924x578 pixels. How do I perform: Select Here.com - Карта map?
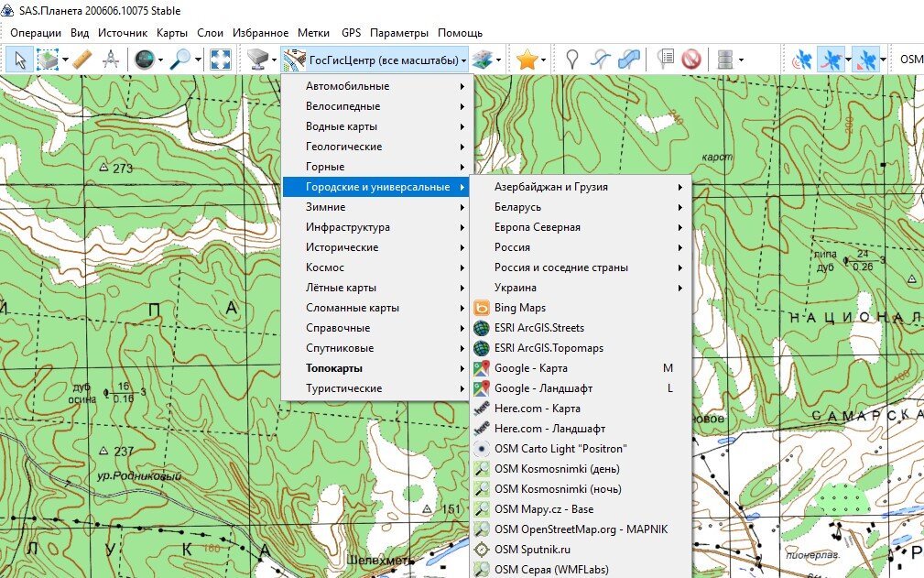point(581,409)
